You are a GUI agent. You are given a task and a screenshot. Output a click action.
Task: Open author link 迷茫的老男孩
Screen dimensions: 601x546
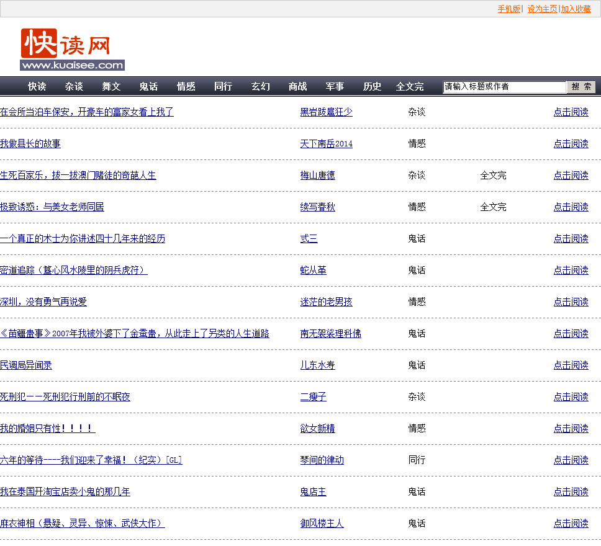coord(326,302)
